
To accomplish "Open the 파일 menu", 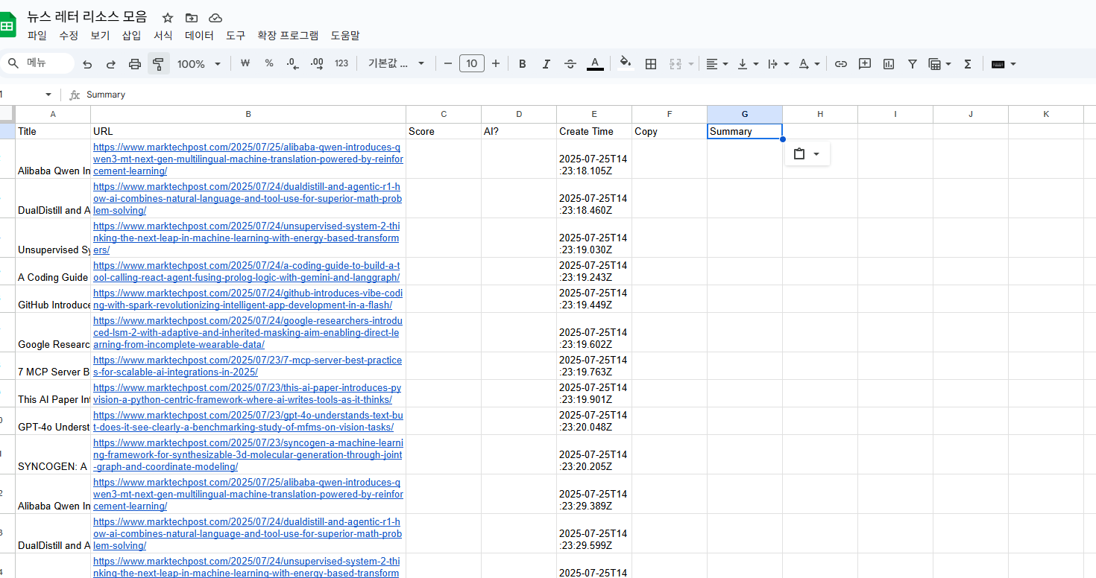I will pyautogui.click(x=37, y=35).
